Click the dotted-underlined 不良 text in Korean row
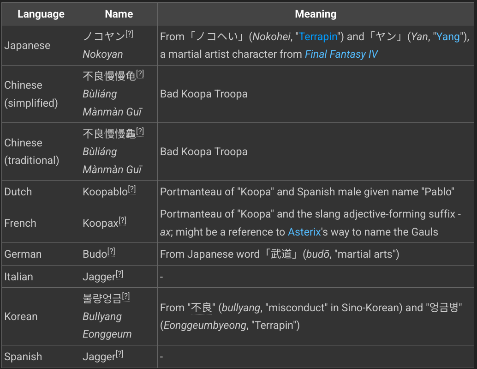Viewport: 477px width, 369px height. pos(201,308)
